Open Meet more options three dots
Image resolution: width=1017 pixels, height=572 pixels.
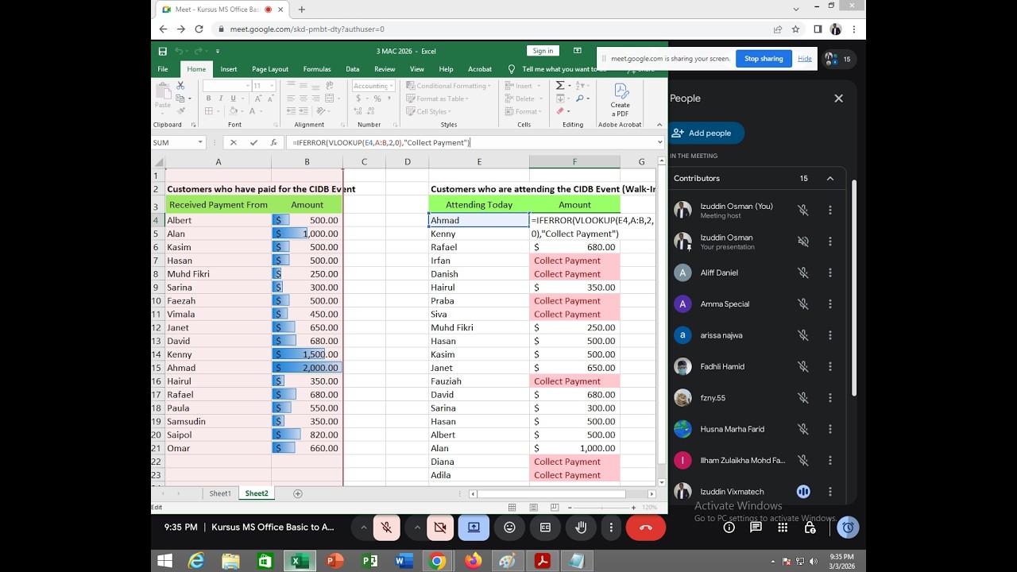click(x=611, y=527)
